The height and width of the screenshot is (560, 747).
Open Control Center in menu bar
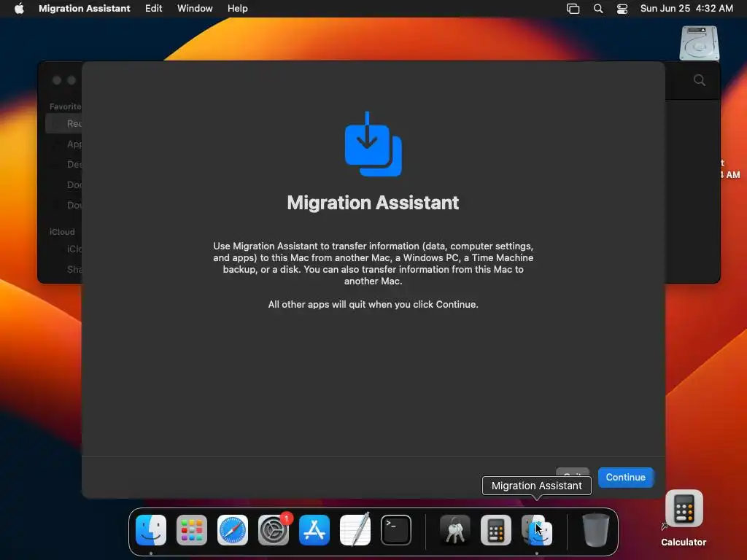click(622, 8)
